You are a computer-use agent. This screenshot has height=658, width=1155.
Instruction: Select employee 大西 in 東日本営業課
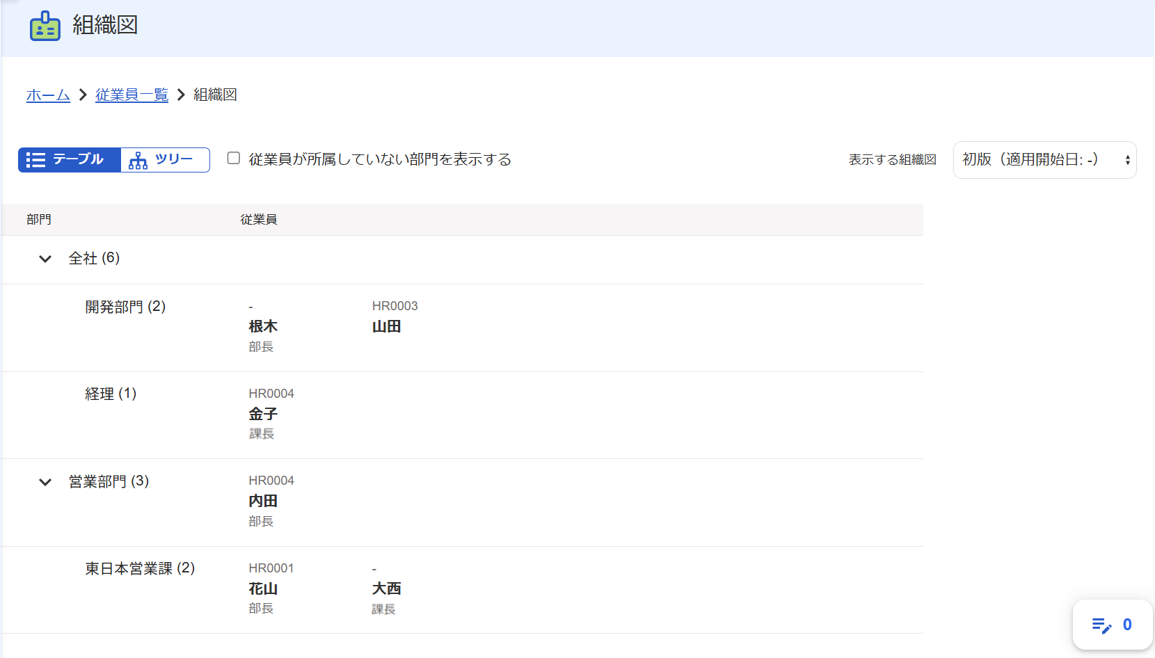click(386, 588)
